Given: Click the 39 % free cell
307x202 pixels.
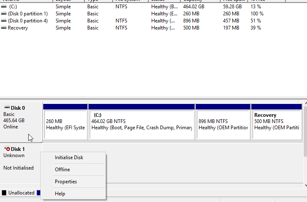Looking at the screenshot, I should click(x=256, y=28).
